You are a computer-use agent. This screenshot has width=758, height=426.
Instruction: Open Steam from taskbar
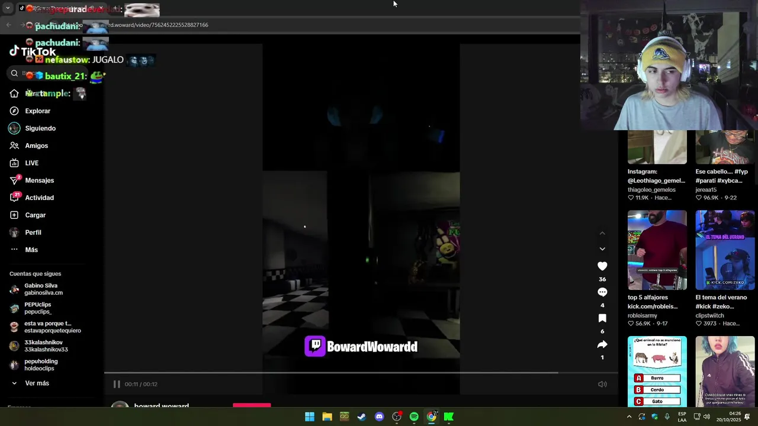click(x=362, y=417)
